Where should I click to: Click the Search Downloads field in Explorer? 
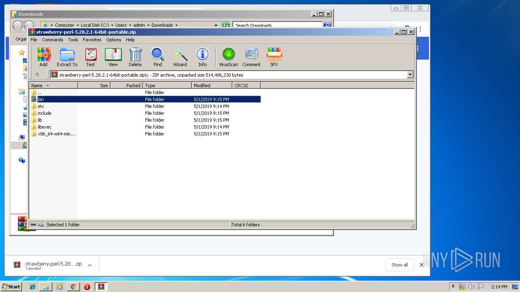pyautogui.click(x=278, y=25)
